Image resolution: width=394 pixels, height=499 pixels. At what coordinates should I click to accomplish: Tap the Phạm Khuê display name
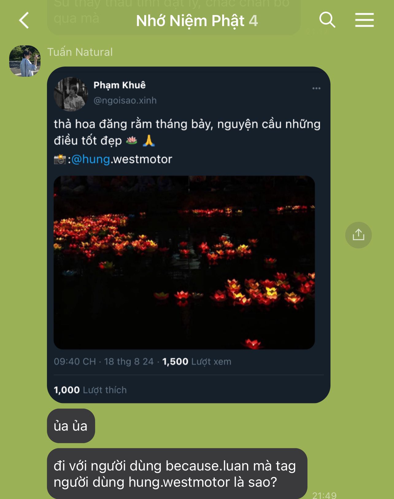tap(119, 85)
